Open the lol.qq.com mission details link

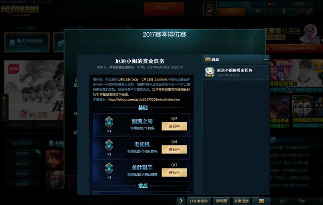coord(144,100)
